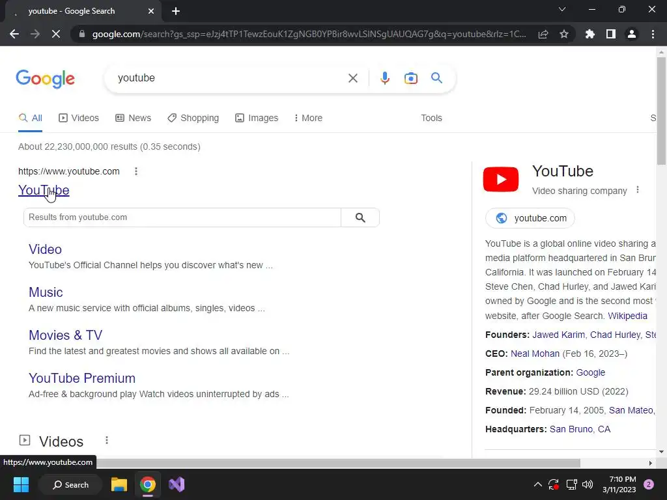Search by image with camera icon
Image resolution: width=667 pixels, height=500 pixels.
coord(411,78)
